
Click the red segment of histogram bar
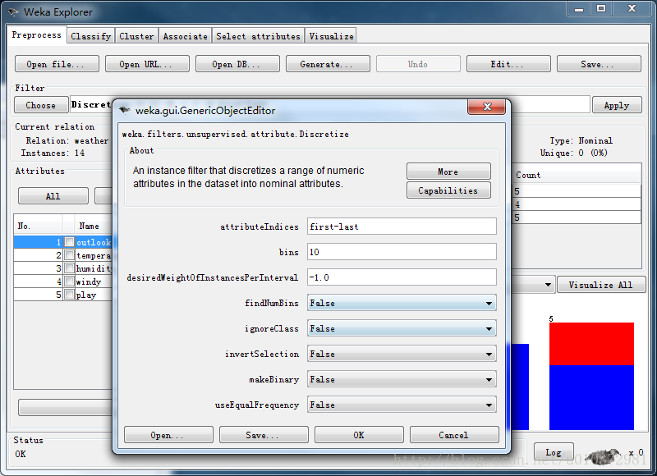[591, 344]
